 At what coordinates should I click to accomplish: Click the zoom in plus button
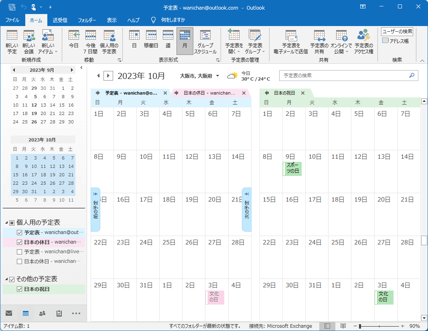click(403, 326)
